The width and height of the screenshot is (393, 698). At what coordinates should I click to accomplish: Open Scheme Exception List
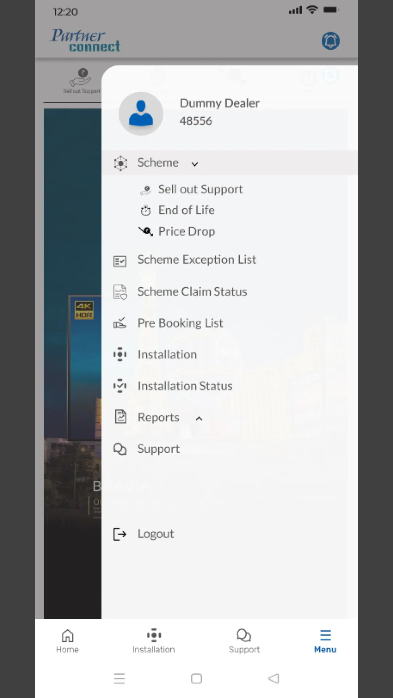(196, 260)
